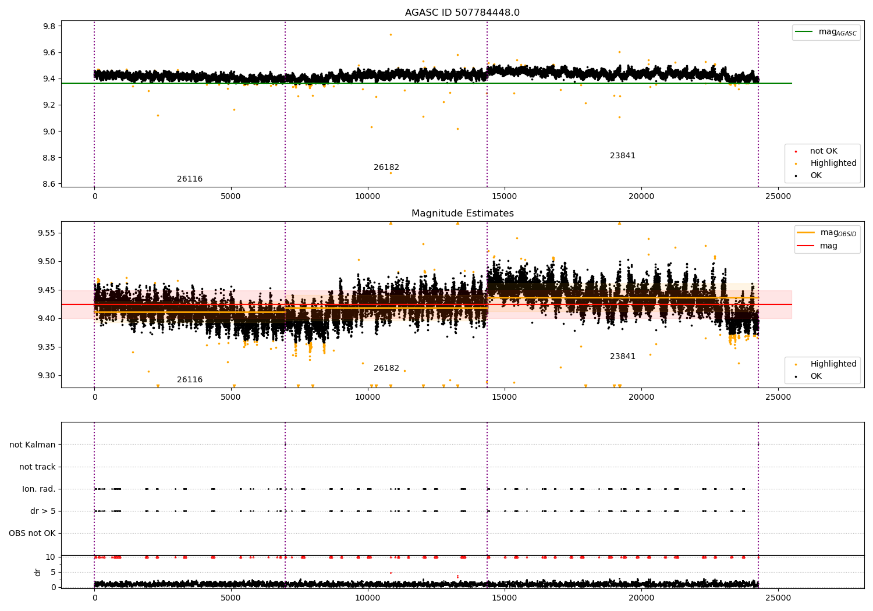873x611 pixels.
Task: Click the 9.35 y-axis tick label
Action: pyautogui.click(x=47, y=347)
